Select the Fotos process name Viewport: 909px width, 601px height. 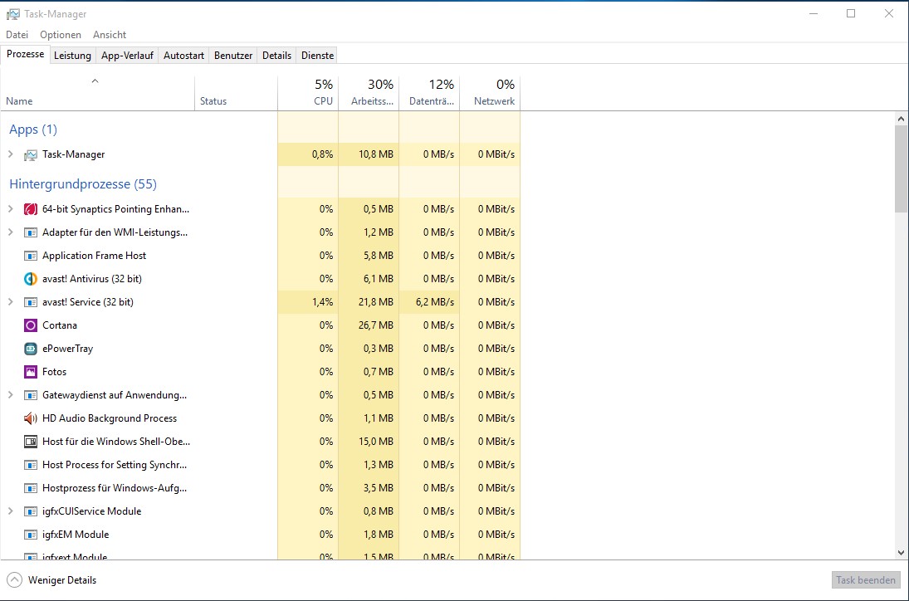tap(55, 372)
